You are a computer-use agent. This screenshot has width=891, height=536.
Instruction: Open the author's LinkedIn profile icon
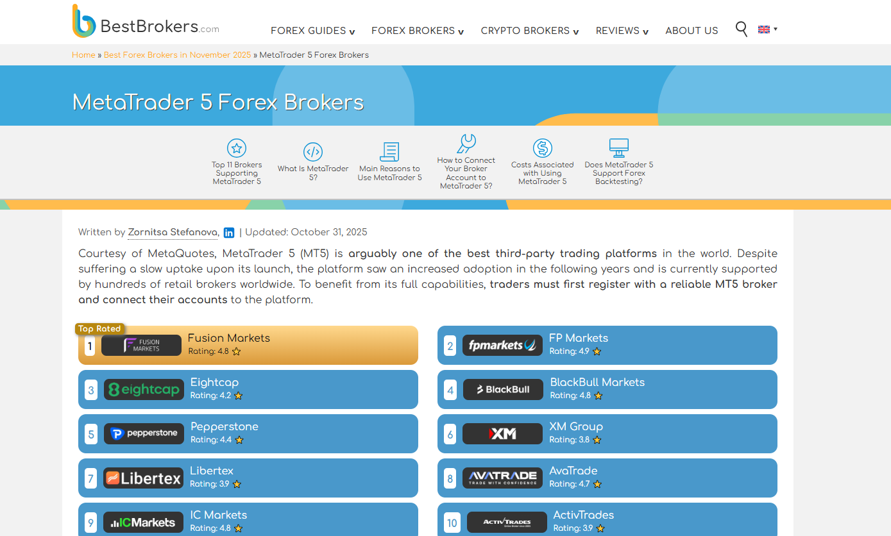point(229,233)
